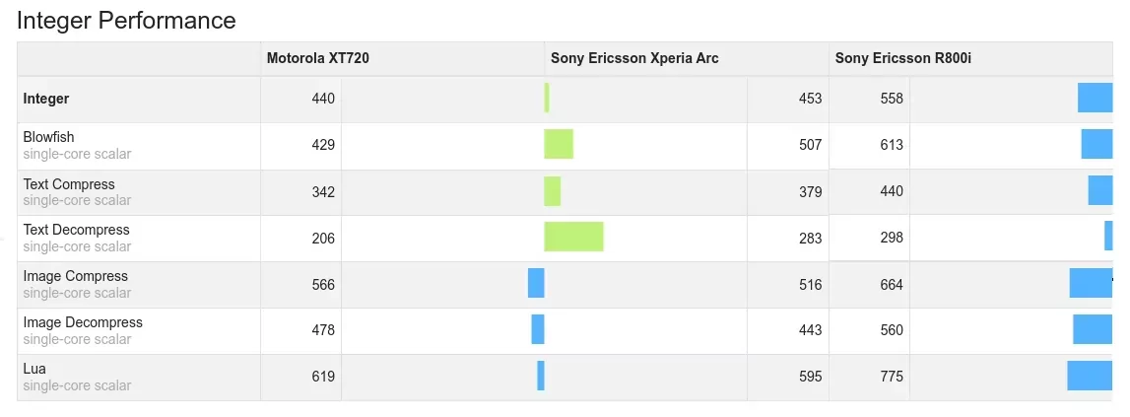Click the Sony Ericsson Xperia Arc header
Viewport: 1130px width, 417px height.
tap(634, 58)
